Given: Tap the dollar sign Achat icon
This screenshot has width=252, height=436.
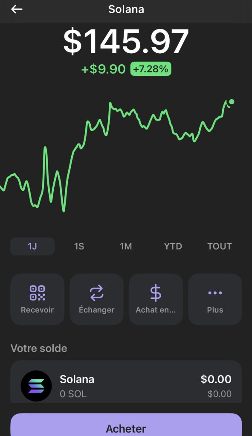Looking at the screenshot, I should [156, 293].
